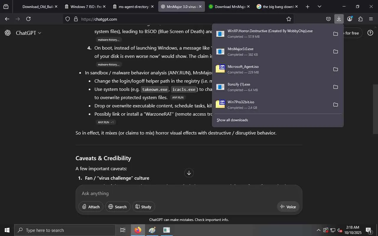Open the Win7Pro32bit.iso download entry
Image resolution: width=378 pixels, height=236 pixels.
click(x=272, y=105)
